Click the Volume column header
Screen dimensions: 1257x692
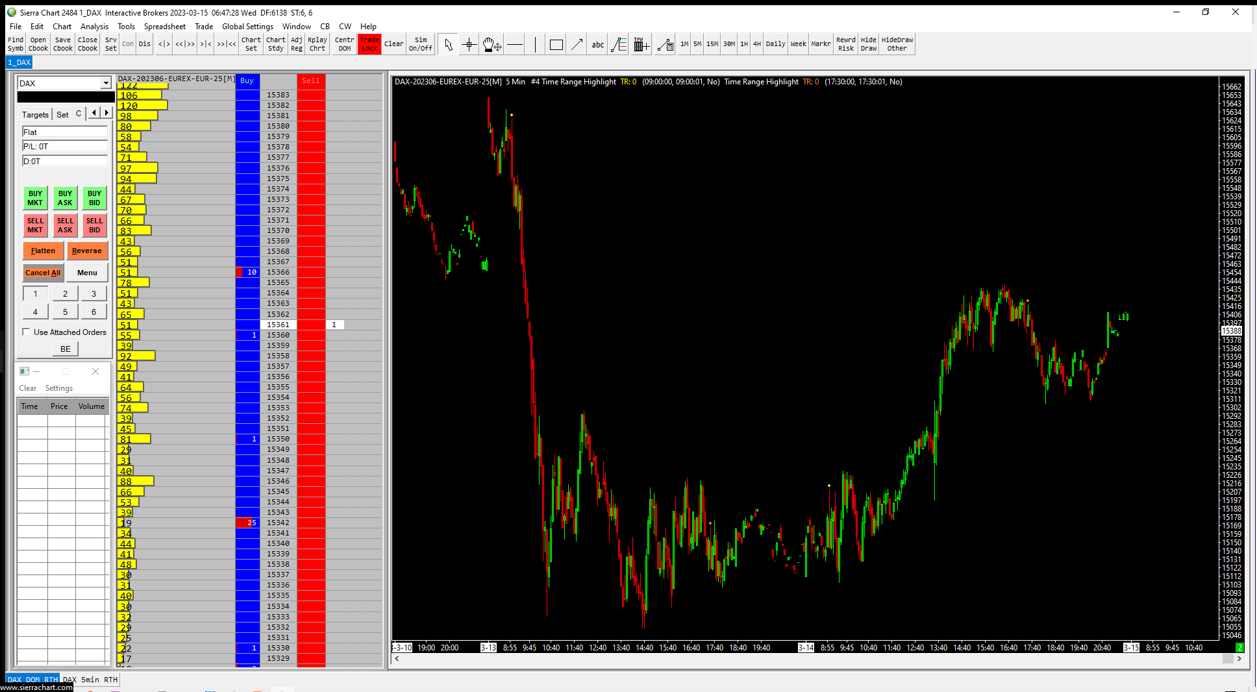coord(92,406)
